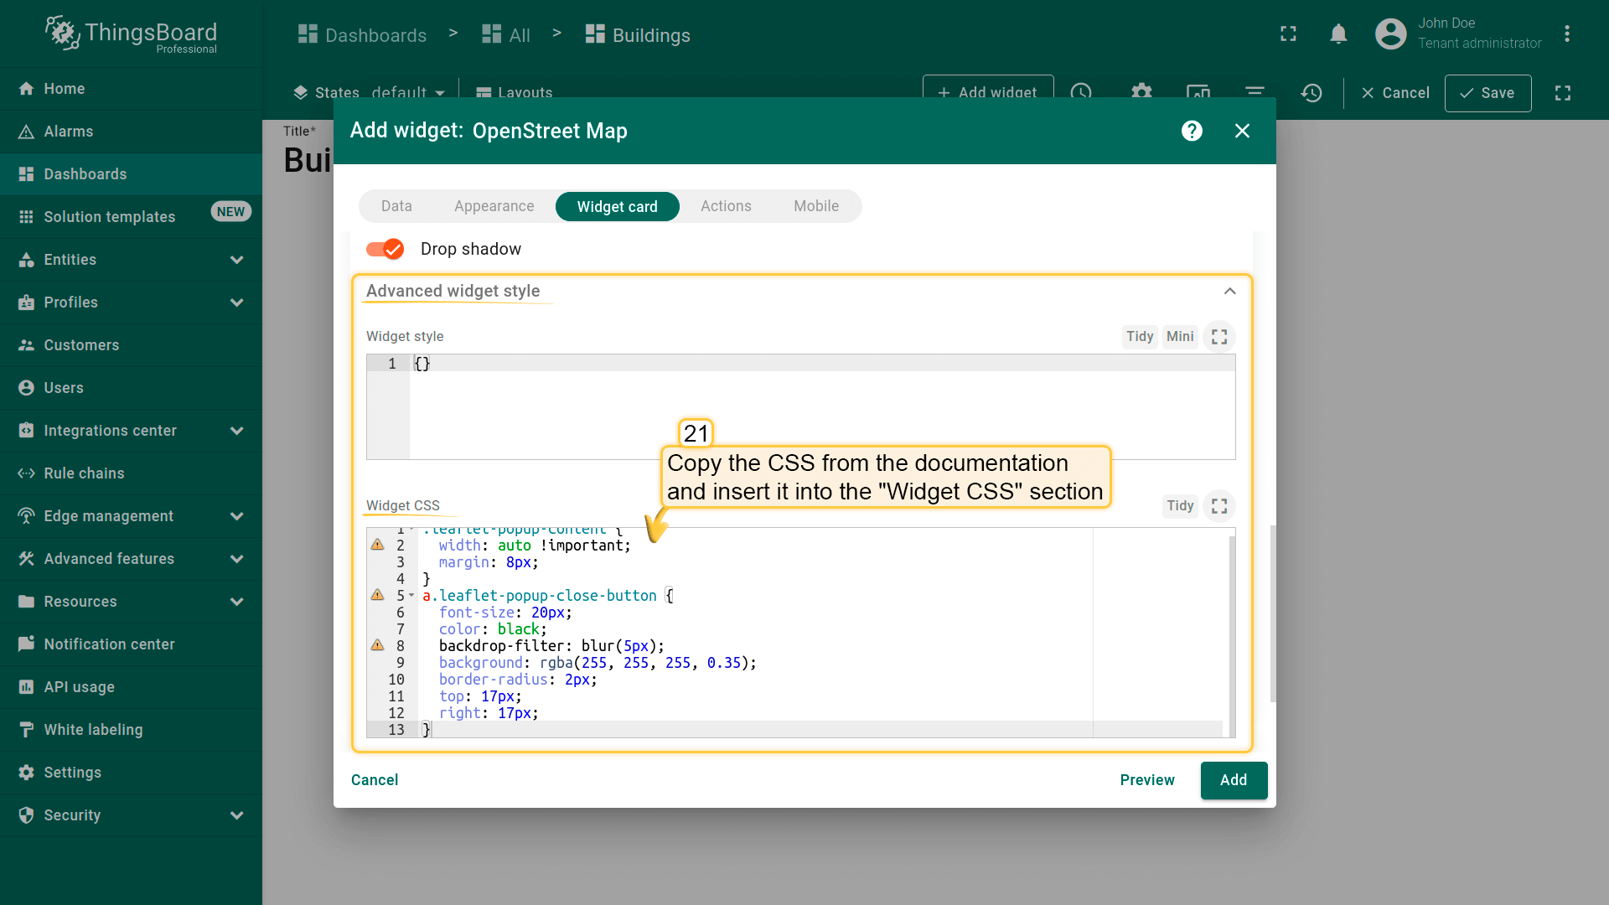The height and width of the screenshot is (905, 1609).
Task: Fold CSS block at line 5
Action: (411, 596)
